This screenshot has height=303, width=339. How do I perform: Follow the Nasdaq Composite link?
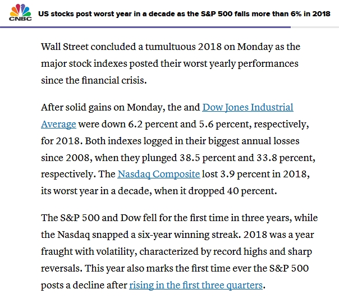click(x=158, y=173)
